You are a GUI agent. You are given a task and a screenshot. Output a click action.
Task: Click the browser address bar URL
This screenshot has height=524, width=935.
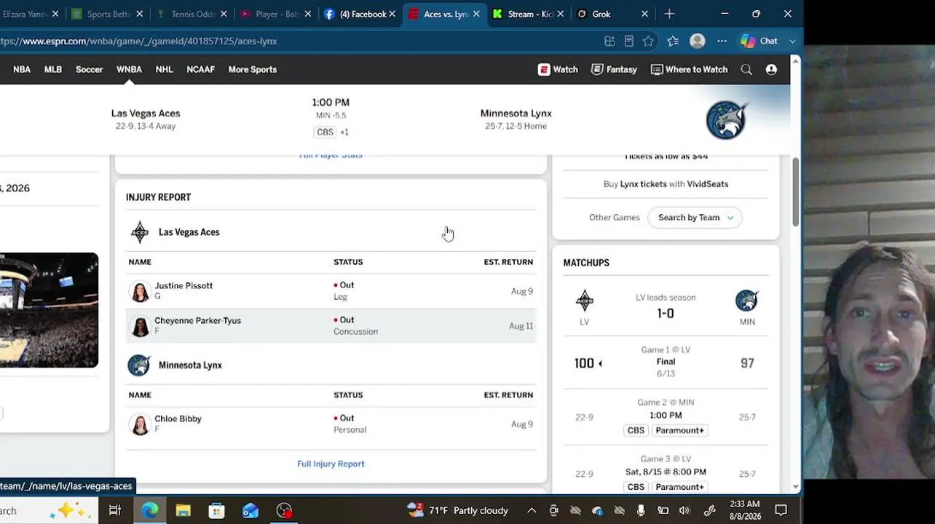coord(138,41)
